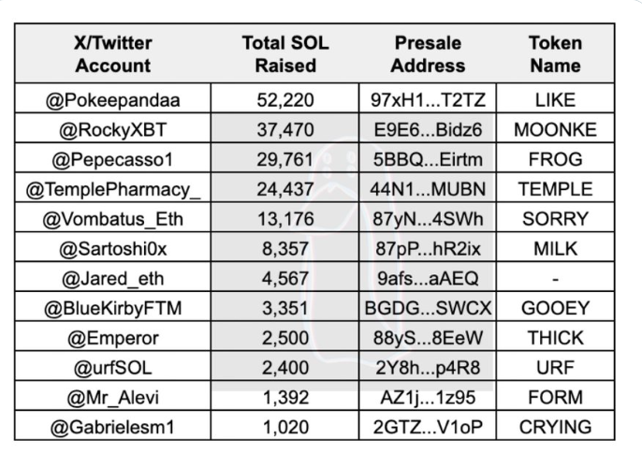Select the MOONKE token name

click(555, 129)
